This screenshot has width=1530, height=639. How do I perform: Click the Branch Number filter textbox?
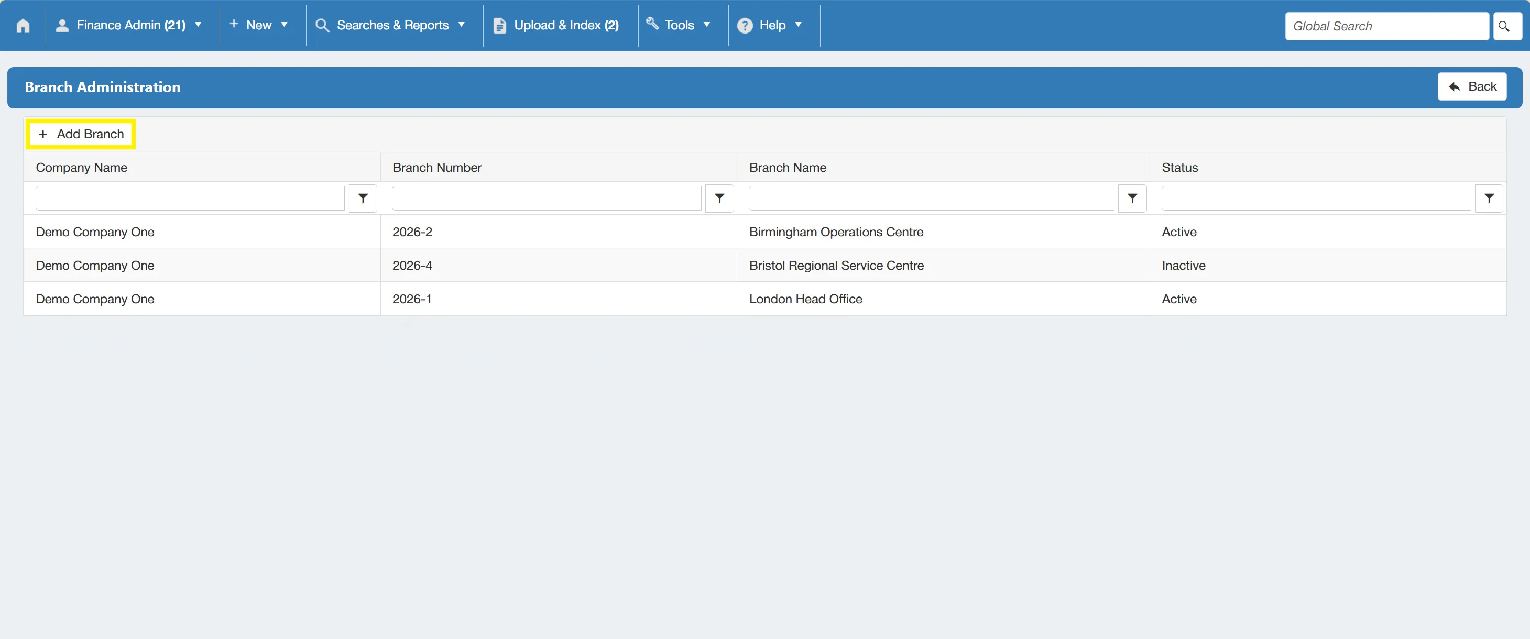pos(547,199)
